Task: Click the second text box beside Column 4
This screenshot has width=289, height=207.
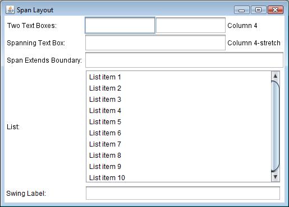Action: pos(191,25)
